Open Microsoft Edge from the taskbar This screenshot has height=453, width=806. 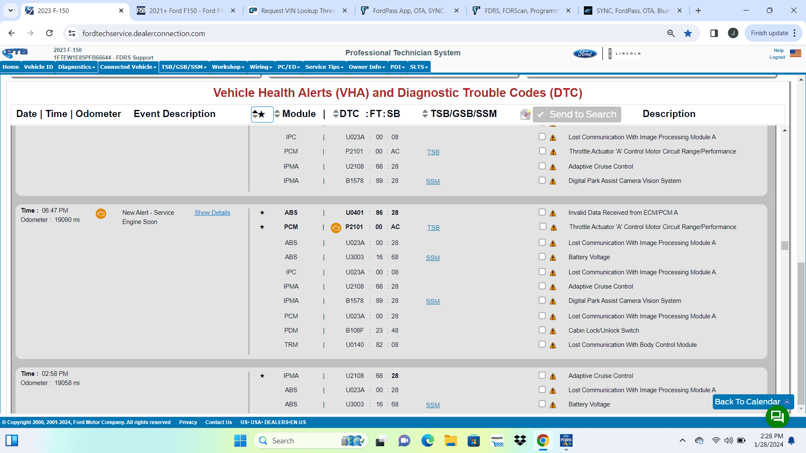(427, 441)
